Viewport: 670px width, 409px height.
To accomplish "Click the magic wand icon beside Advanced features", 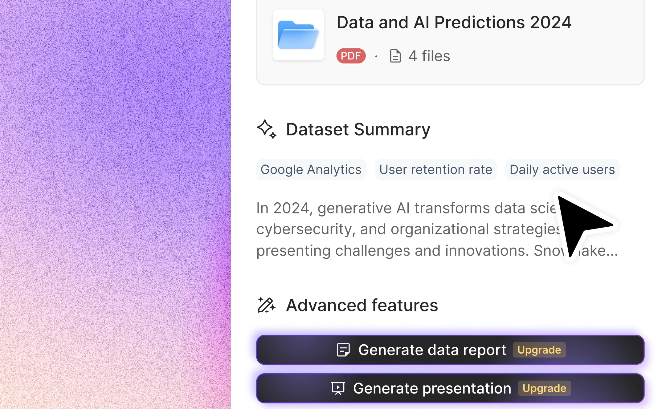I will tap(267, 305).
